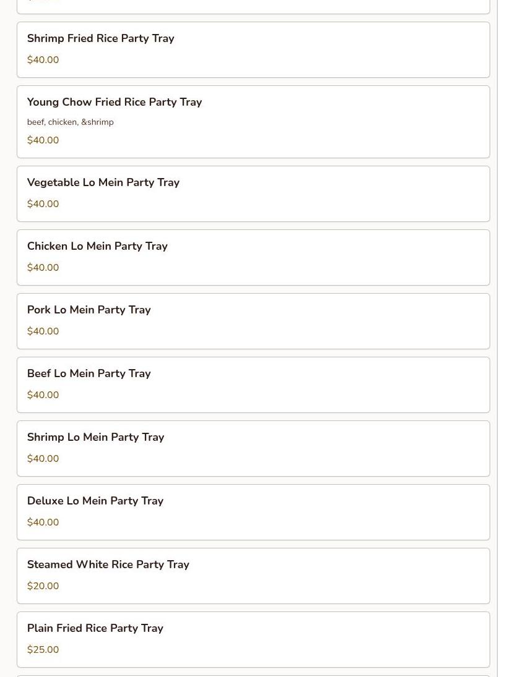This screenshot has width=510, height=677.
Task: Click the Pork Lo Mein tray's $40.00 price
Action: pos(43,331)
